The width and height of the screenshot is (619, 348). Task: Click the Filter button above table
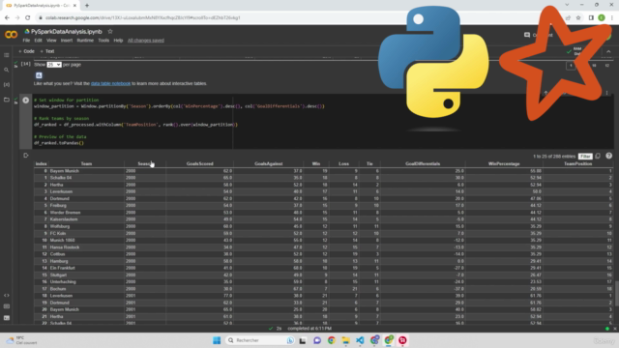pos(585,157)
